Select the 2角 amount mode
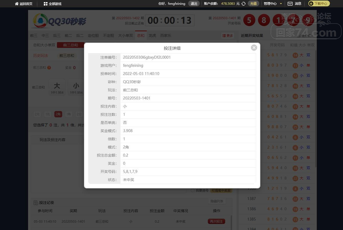The image size is (343, 230). click(58, 114)
